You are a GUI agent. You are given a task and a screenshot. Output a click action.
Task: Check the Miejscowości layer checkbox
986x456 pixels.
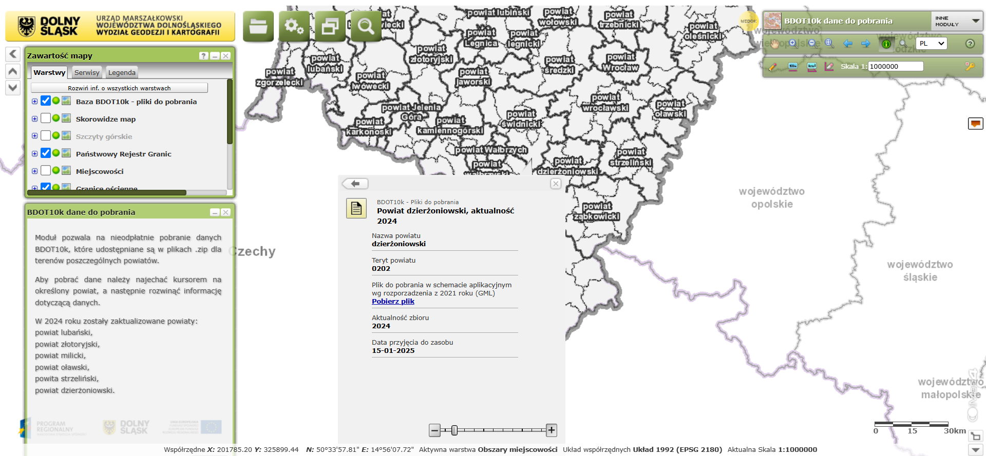point(46,171)
